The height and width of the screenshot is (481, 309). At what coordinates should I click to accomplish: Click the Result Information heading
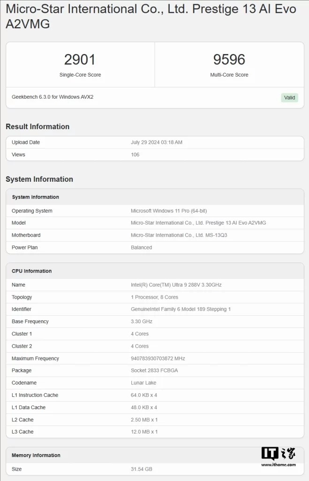click(38, 126)
